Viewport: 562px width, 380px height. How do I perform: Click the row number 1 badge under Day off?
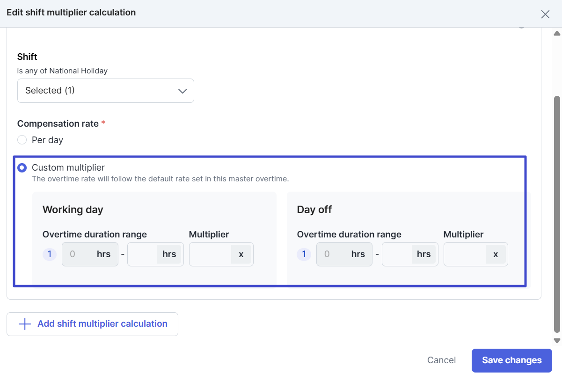(304, 254)
